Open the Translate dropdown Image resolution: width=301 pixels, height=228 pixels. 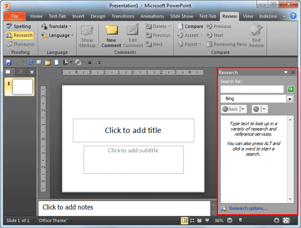click(x=56, y=26)
